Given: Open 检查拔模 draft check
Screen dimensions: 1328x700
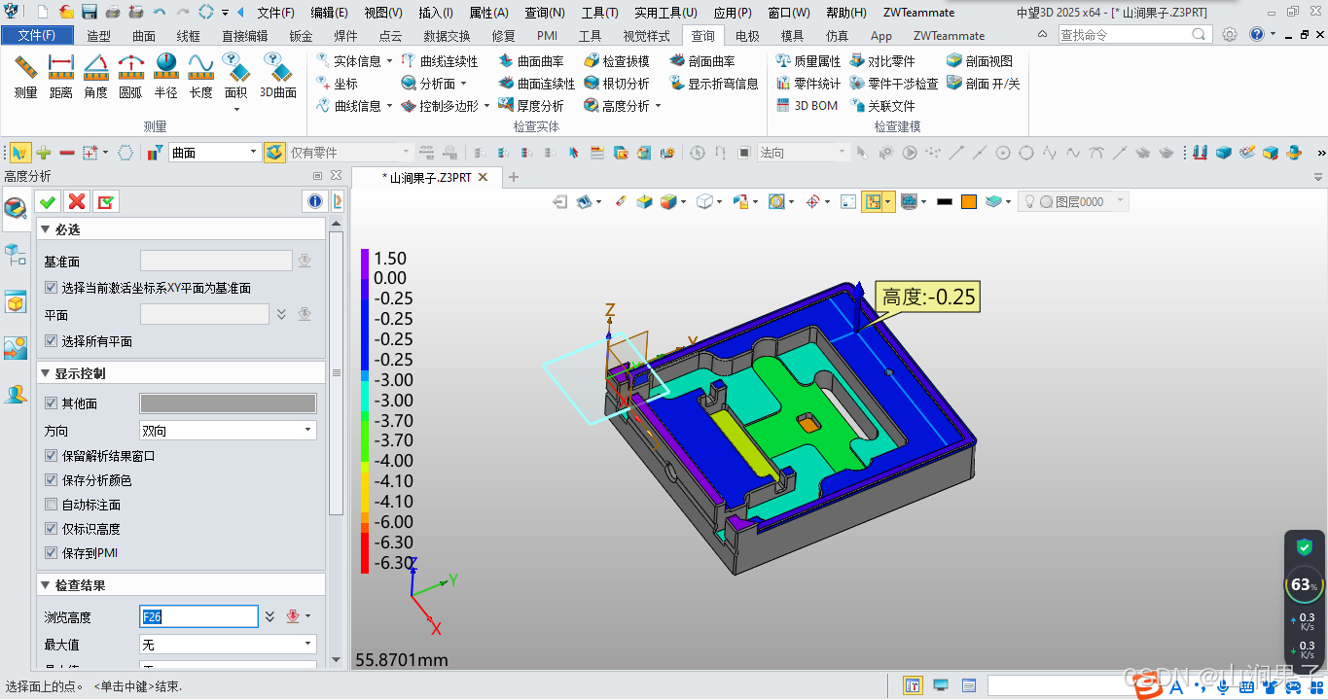Looking at the screenshot, I should pos(617,61).
